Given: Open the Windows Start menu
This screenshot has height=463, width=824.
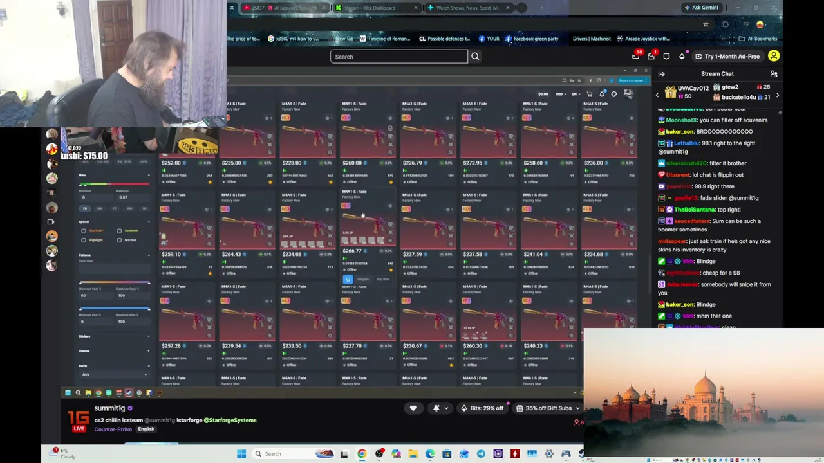Looking at the screenshot, I should pyautogui.click(x=241, y=454).
